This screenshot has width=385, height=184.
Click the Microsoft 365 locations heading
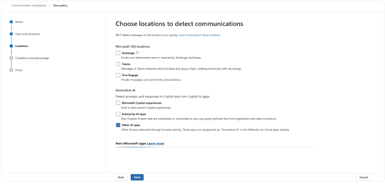132,47
